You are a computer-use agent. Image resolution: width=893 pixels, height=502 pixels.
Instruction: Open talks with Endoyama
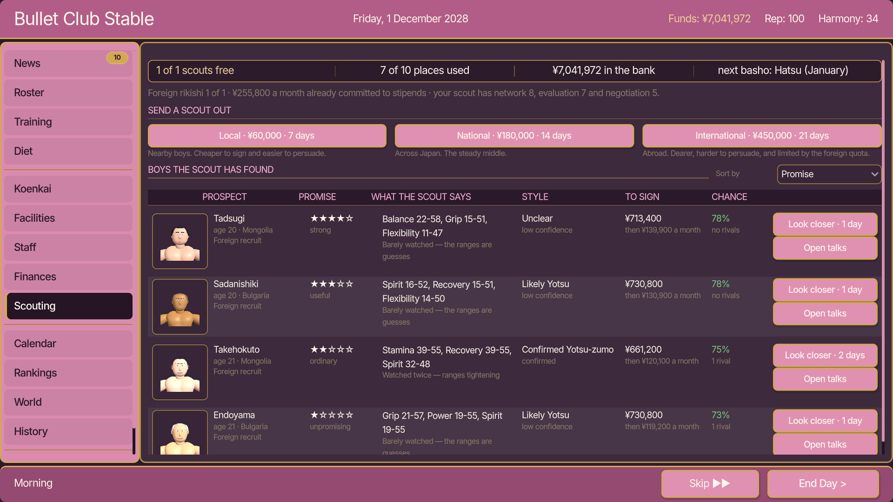[x=825, y=444]
